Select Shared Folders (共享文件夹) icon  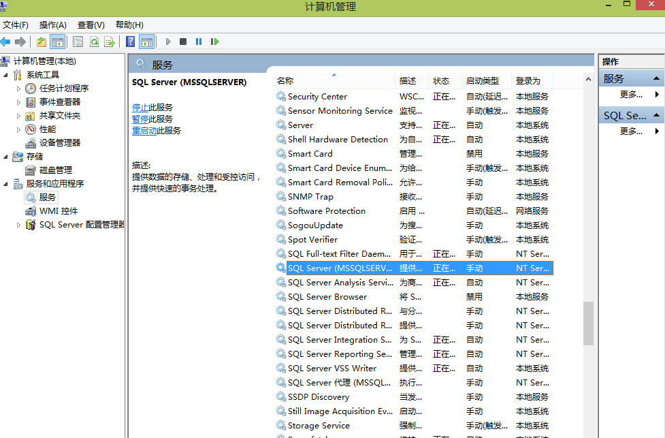(30, 115)
